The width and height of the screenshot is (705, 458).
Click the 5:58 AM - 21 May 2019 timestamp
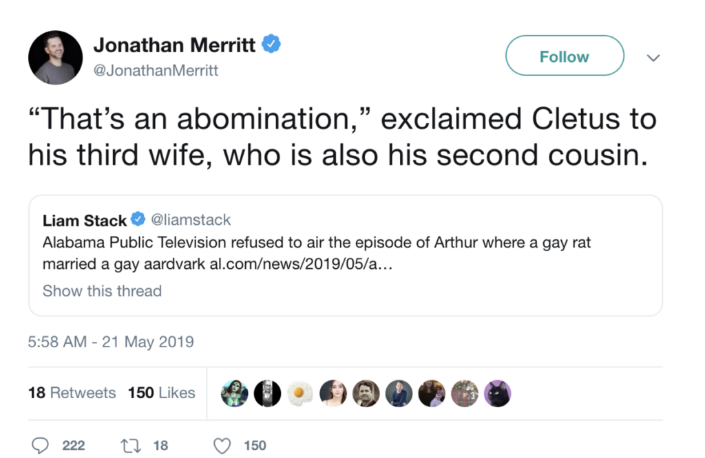point(111,342)
